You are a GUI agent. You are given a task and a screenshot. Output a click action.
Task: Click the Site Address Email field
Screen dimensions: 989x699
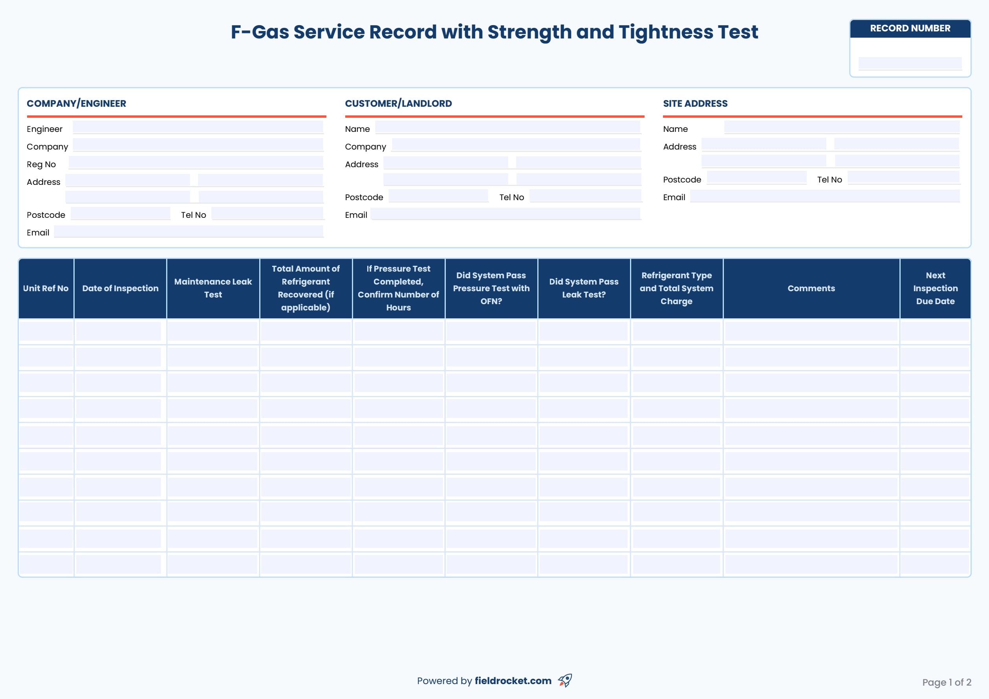point(824,196)
